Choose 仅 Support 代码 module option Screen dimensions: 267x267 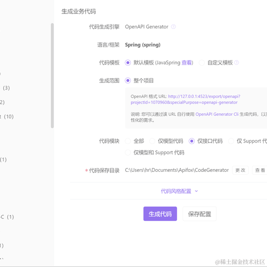[x=231, y=141]
